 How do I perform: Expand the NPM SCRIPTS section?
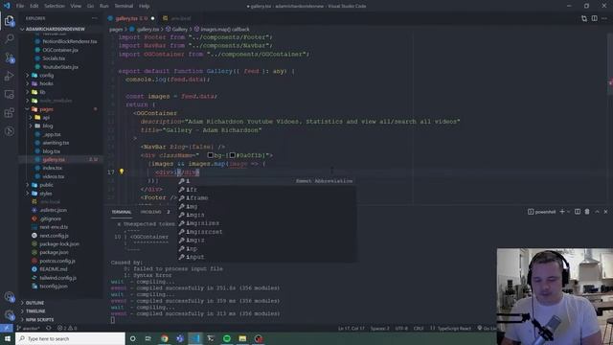[39, 320]
